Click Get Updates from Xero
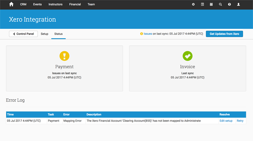This screenshot has width=253, height=141. click(224, 34)
